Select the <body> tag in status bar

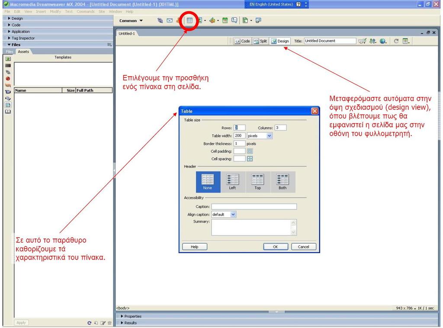pyautogui.click(x=123, y=308)
